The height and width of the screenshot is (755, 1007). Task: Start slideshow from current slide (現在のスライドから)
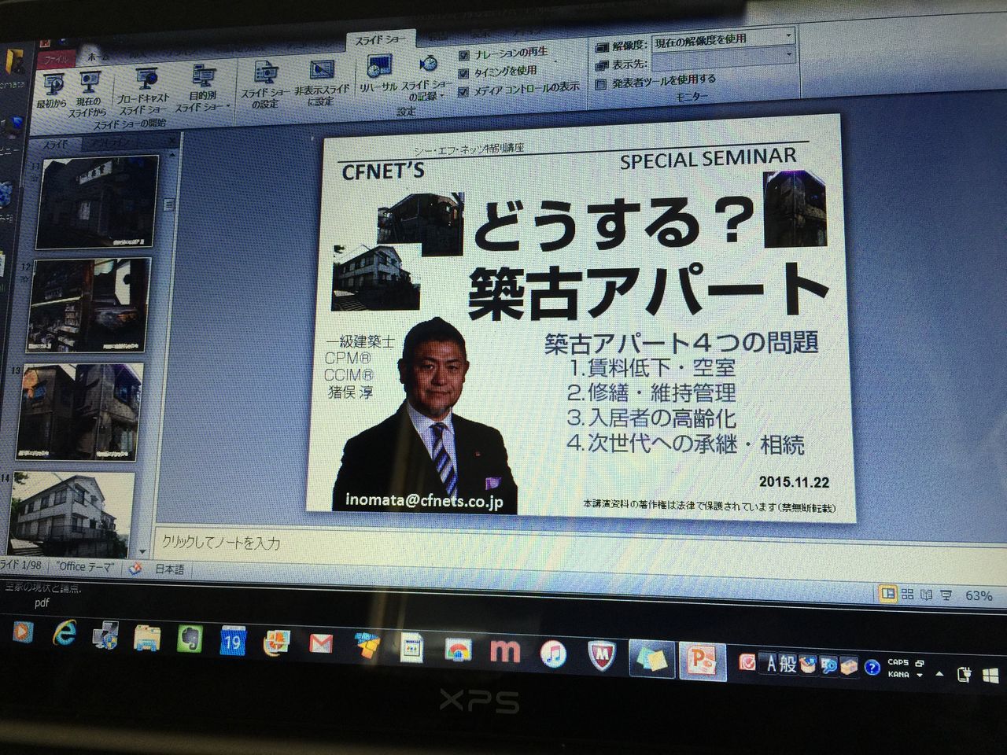88,93
